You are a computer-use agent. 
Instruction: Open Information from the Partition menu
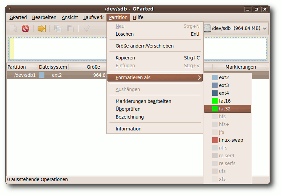(155, 129)
